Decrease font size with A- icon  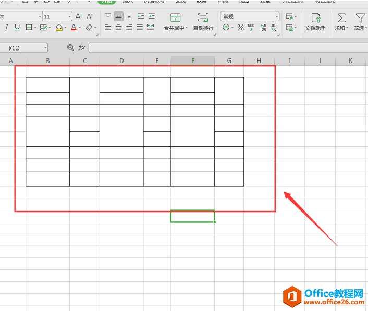pos(89,16)
